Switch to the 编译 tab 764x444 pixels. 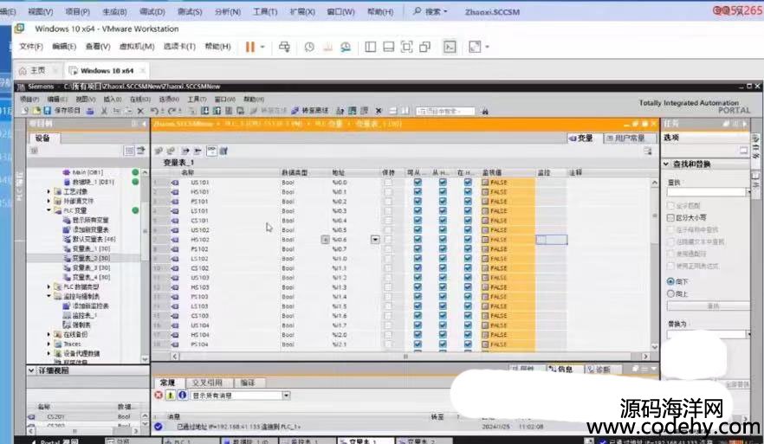tap(248, 383)
